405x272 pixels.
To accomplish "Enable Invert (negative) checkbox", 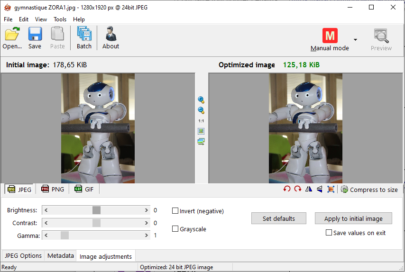I will click(x=175, y=211).
